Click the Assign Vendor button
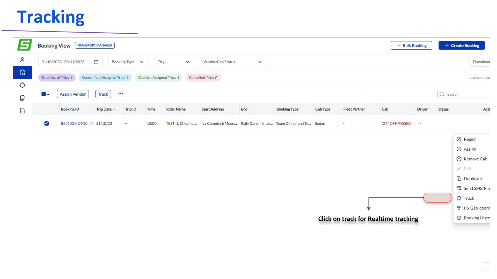The height and width of the screenshot is (279, 497). point(73,94)
